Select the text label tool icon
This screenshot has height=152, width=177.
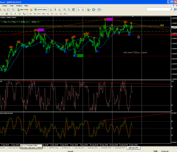[x=20, y=14]
